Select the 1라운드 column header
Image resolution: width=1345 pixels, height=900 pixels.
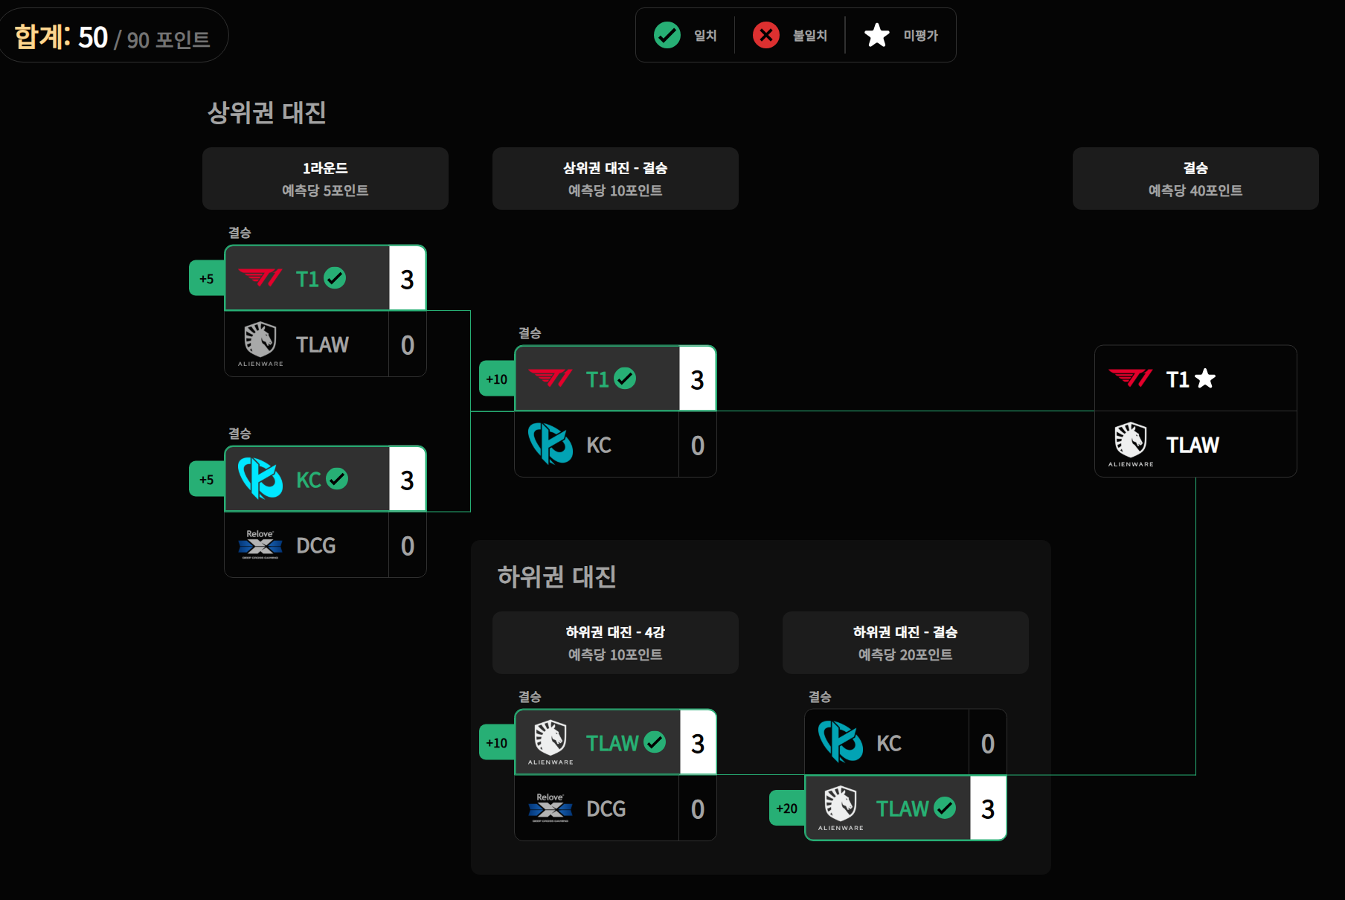coord(325,179)
